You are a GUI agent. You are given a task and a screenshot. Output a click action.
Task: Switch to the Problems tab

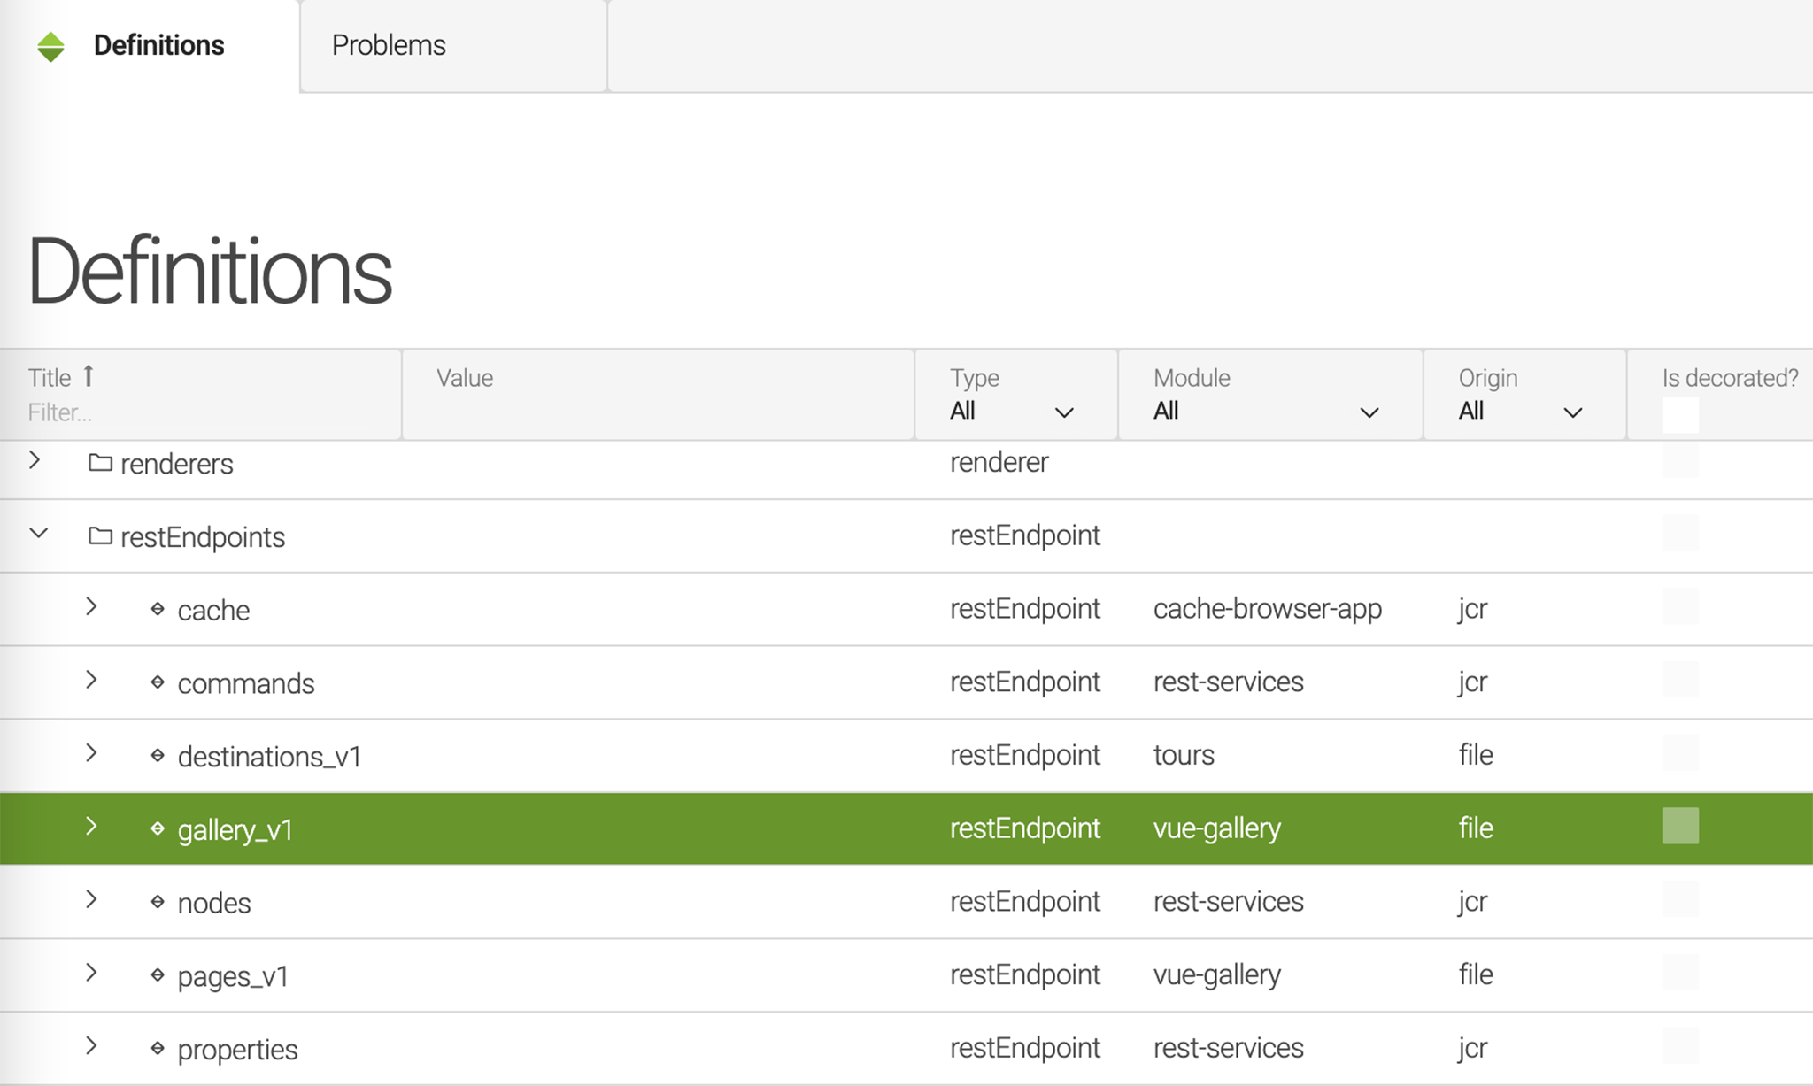coord(389,45)
